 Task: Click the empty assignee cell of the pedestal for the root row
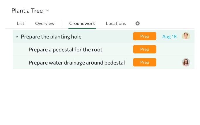coord(186,49)
